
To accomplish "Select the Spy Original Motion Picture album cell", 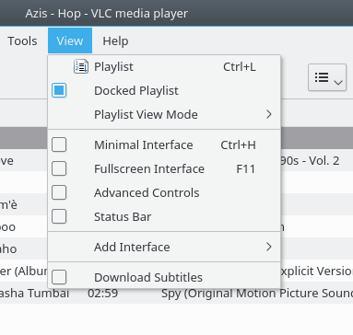I will (x=257, y=293).
